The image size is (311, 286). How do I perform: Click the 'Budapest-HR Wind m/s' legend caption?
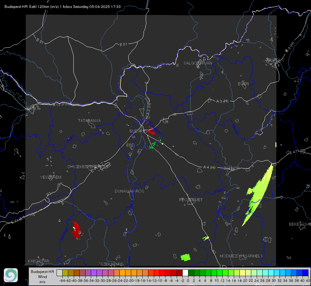pyautogui.click(x=43, y=277)
